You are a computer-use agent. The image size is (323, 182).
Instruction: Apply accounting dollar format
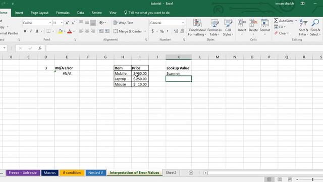[x=152, y=31]
